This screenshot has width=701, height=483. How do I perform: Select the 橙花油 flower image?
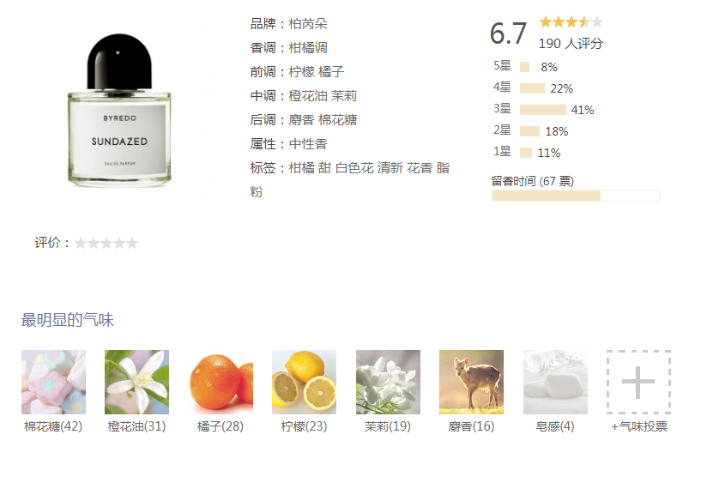[136, 382]
